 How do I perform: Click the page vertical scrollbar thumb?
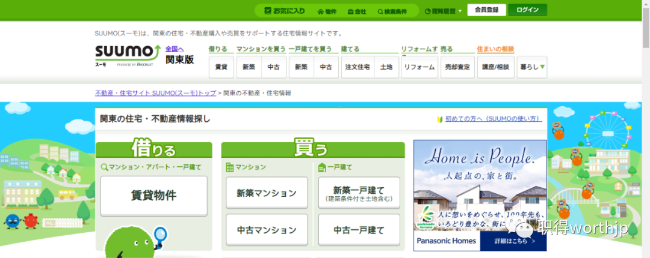(x=646, y=27)
